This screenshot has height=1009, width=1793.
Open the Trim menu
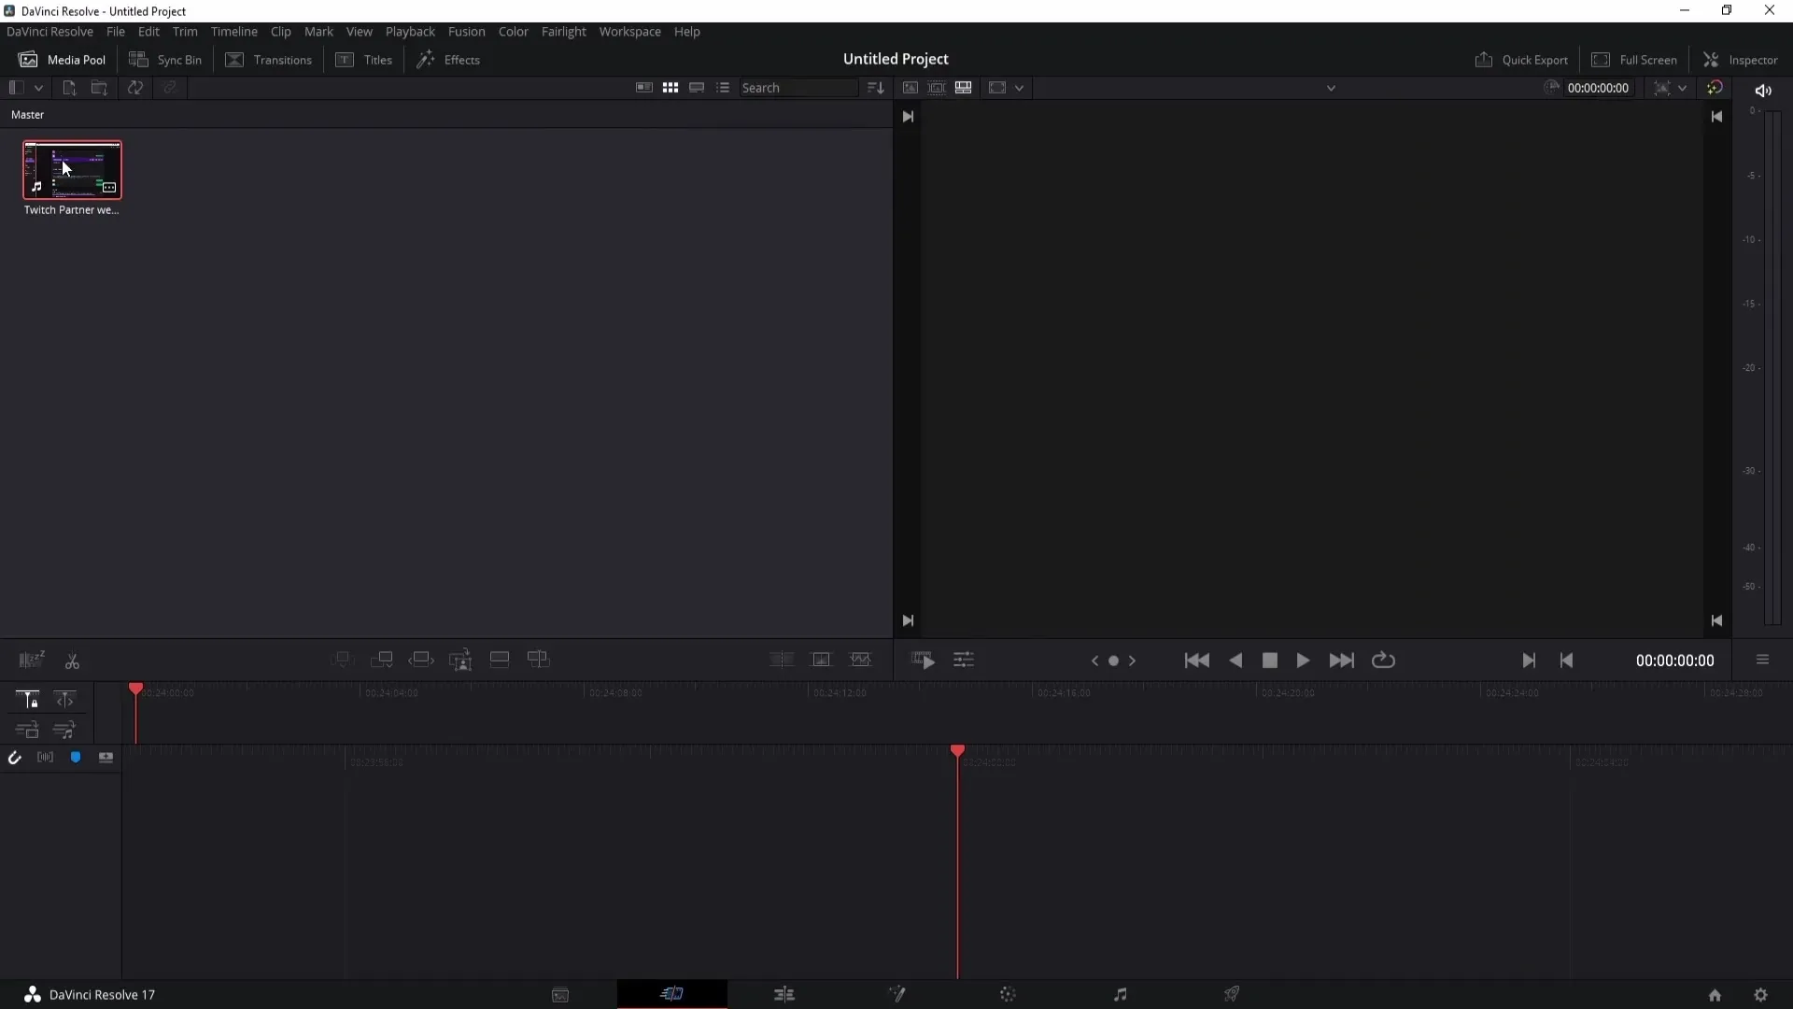point(185,32)
